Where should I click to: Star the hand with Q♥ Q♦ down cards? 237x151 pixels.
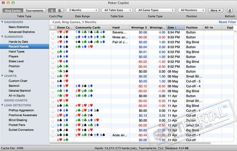[53, 116]
